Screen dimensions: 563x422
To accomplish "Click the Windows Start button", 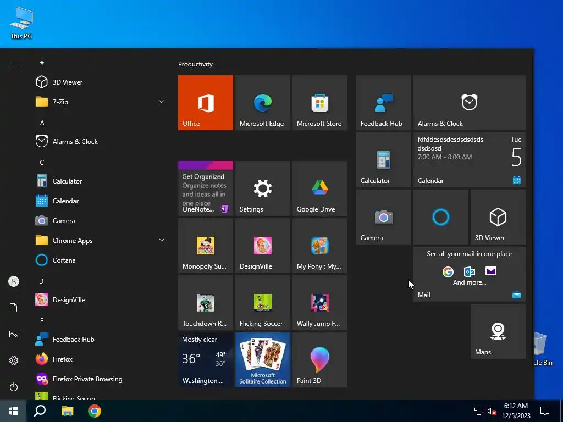I will click(x=13, y=411).
